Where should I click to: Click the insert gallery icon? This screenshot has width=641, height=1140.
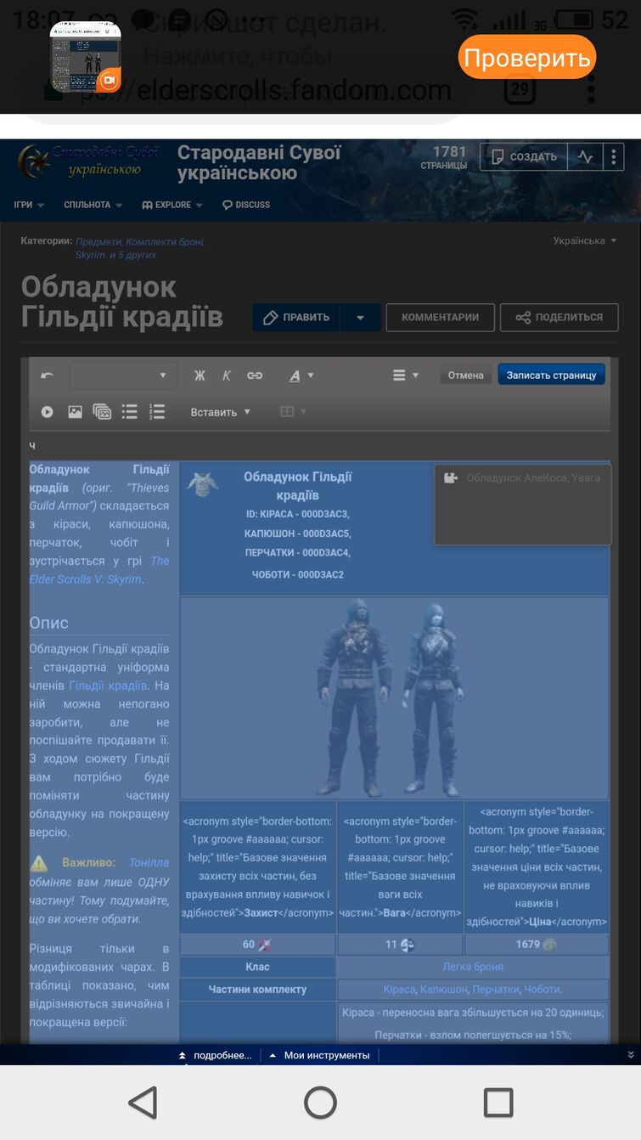click(102, 412)
